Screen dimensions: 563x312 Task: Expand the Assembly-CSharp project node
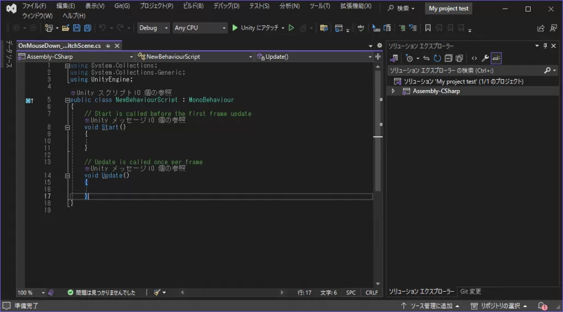click(393, 91)
